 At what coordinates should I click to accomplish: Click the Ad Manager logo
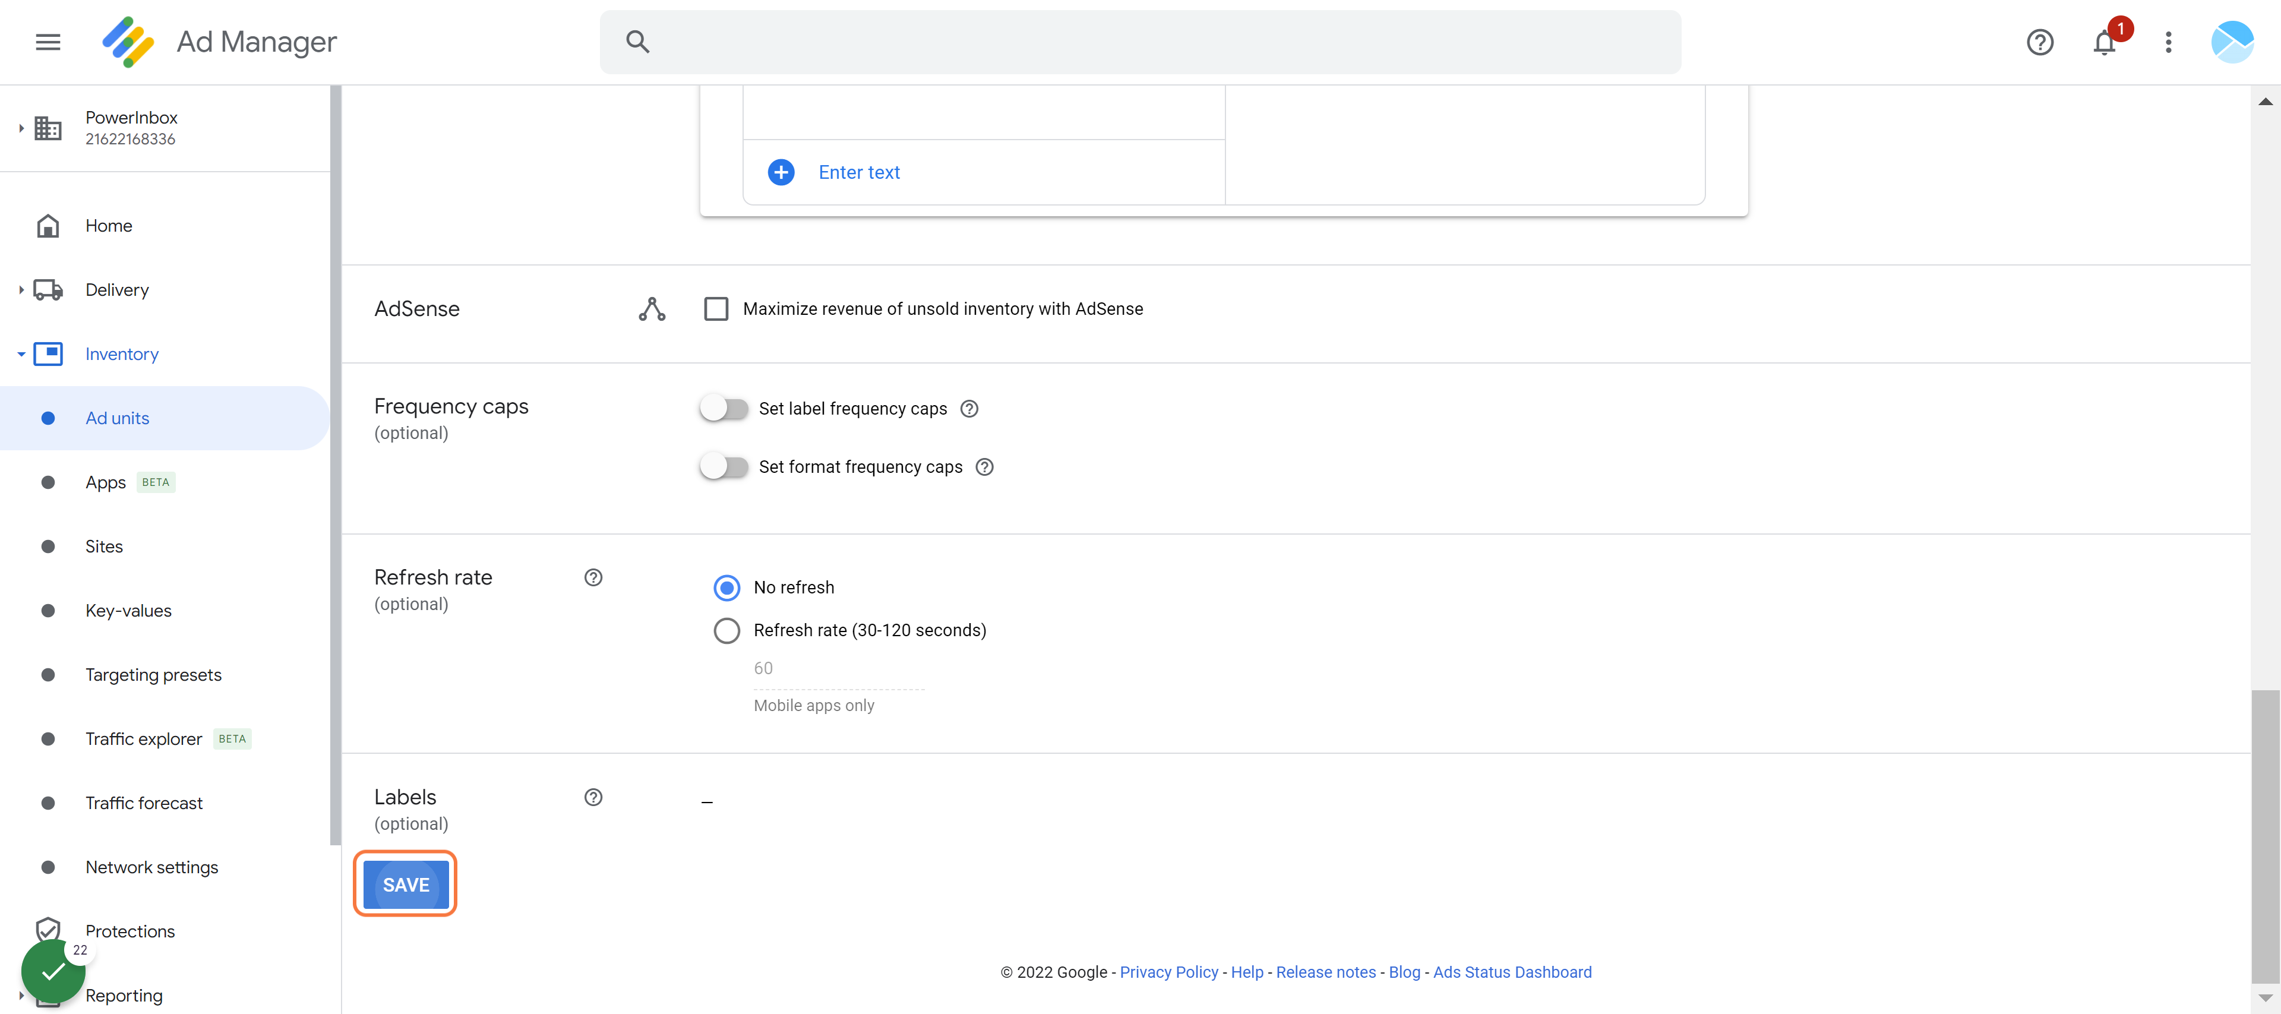(x=128, y=42)
